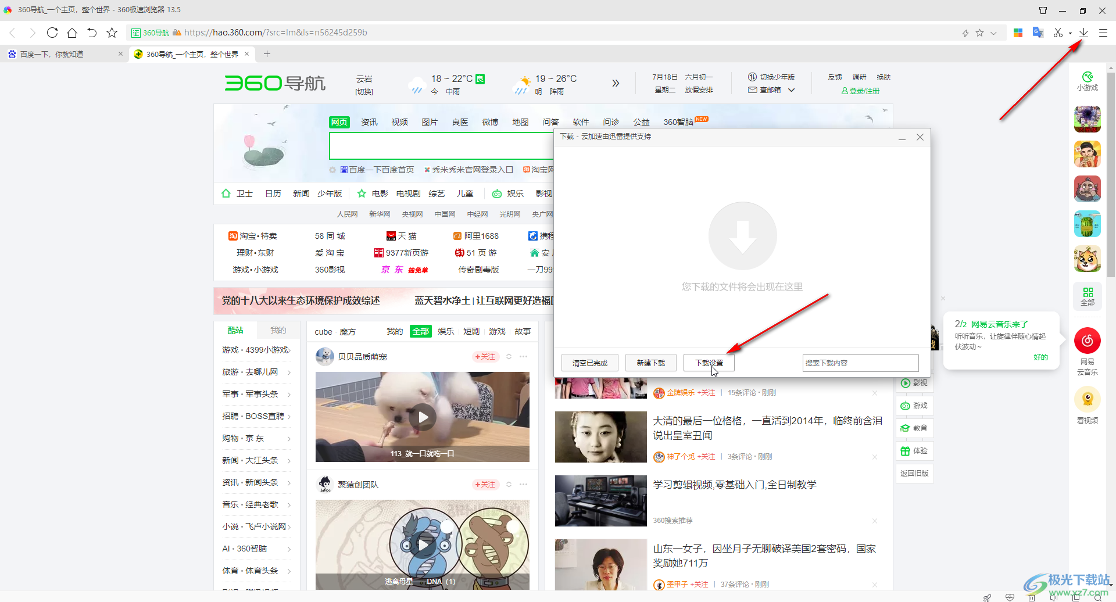The image size is (1116, 602).
Task: Select the 图片 search tab
Action: [x=430, y=122]
